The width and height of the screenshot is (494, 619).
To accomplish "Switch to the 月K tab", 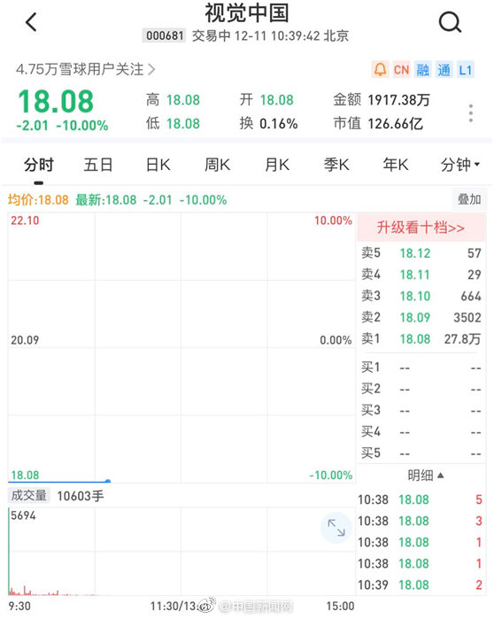I will pos(277,165).
